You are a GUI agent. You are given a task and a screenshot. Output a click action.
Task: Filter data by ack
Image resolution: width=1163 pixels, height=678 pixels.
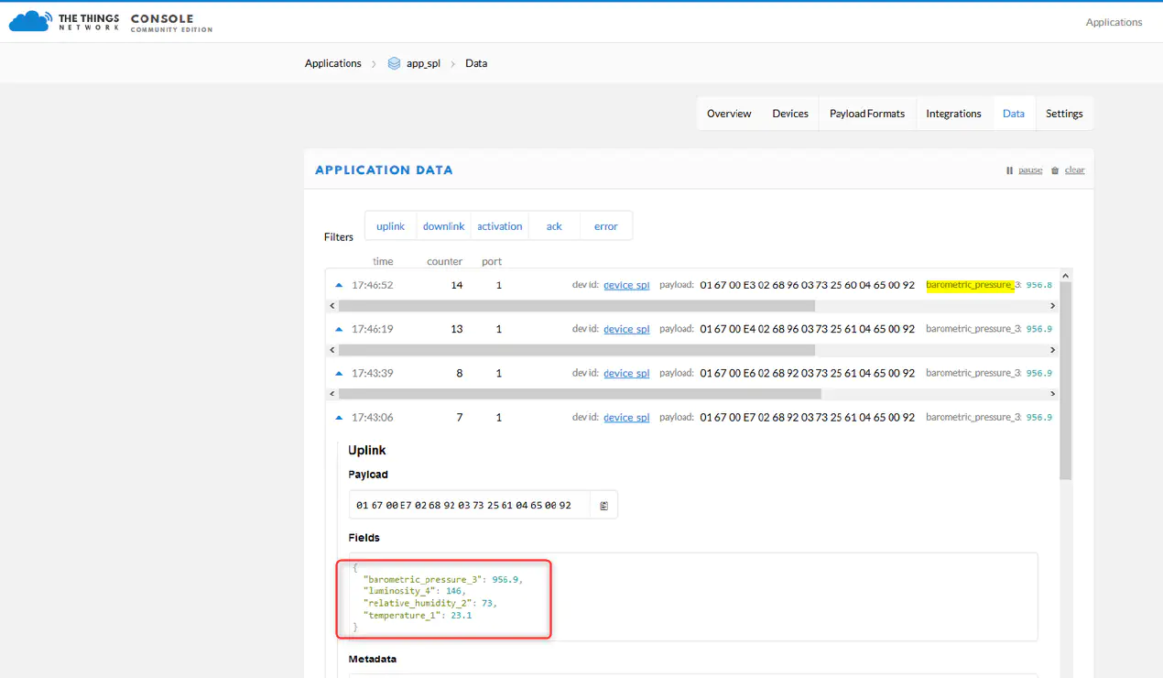[x=554, y=226]
